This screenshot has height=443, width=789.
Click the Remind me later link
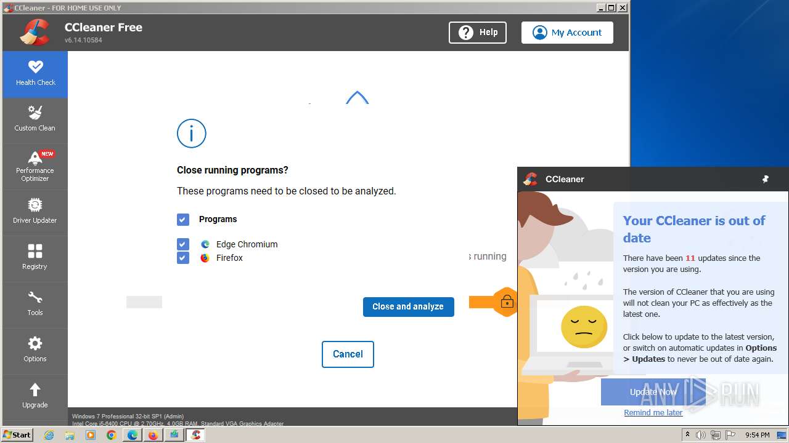[653, 413]
